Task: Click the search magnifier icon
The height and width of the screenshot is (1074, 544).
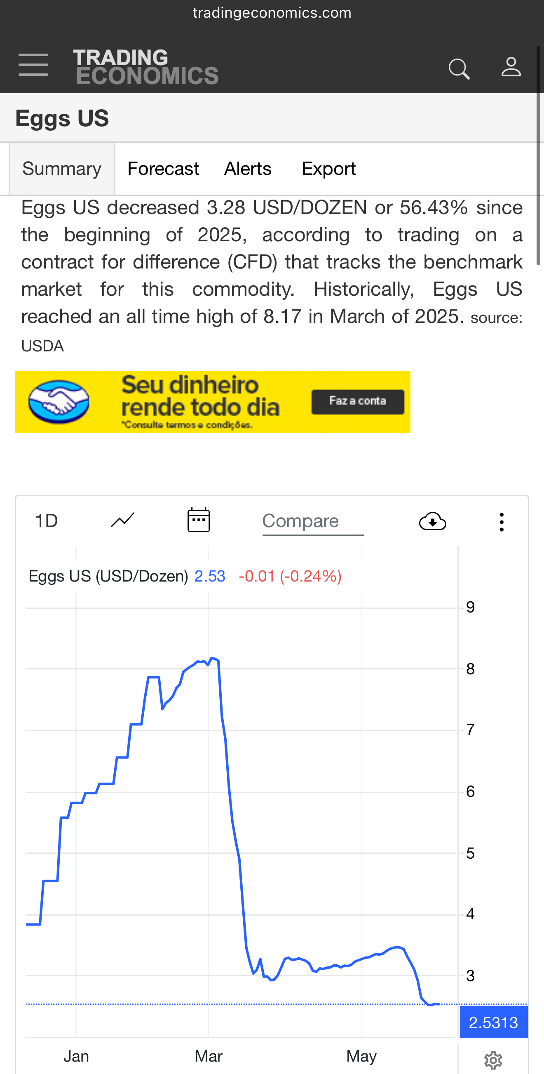Action: tap(459, 68)
